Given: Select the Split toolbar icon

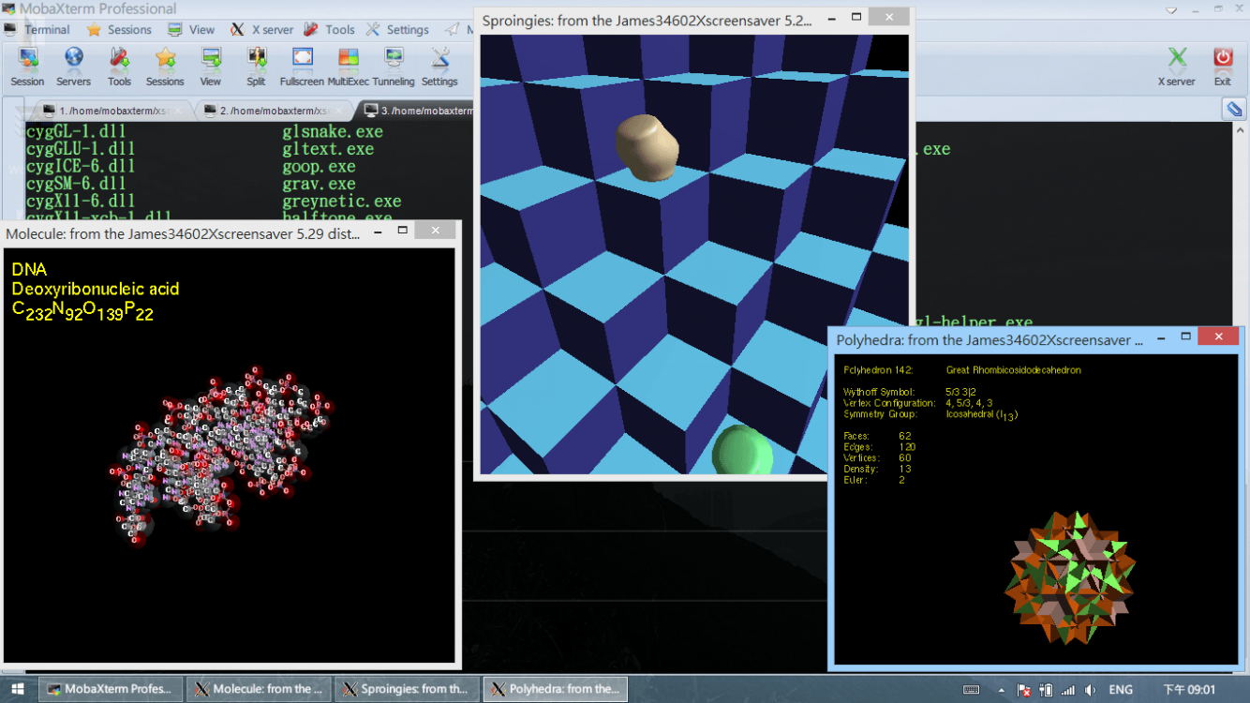Looking at the screenshot, I should 256,67.
